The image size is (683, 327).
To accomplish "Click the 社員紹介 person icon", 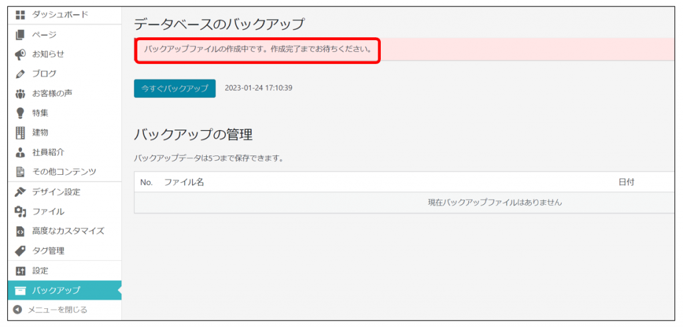I will [x=20, y=152].
